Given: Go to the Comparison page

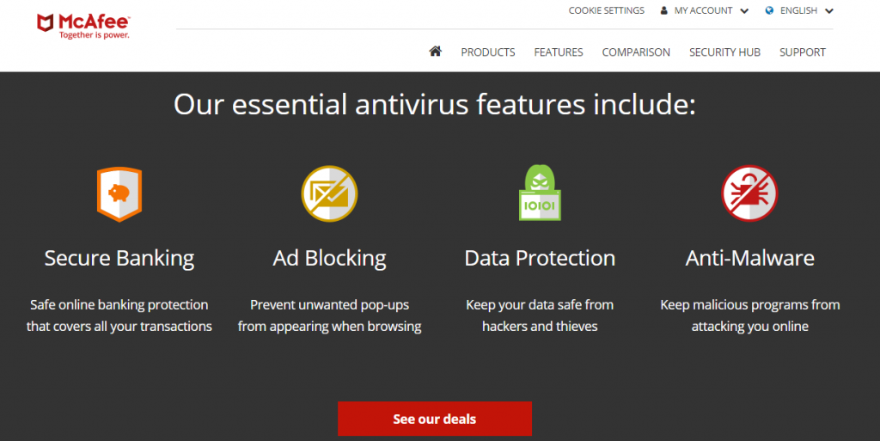Looking at the screenshot, I should click(636, 52).
